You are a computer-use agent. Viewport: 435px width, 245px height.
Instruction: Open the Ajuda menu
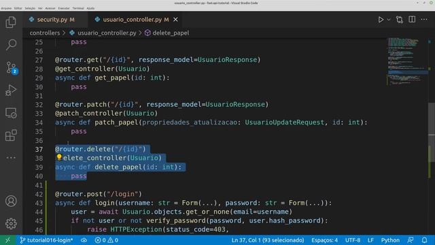(90, 8)
